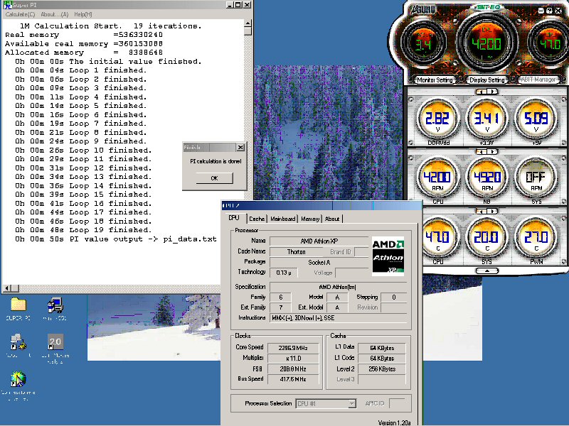
Task: Click the SYS fan gauge showing OFF
Action: (x=536, y=178)
